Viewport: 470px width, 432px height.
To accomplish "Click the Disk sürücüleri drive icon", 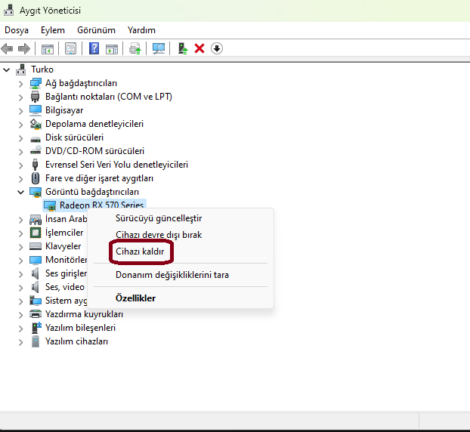I will (36, 139).
